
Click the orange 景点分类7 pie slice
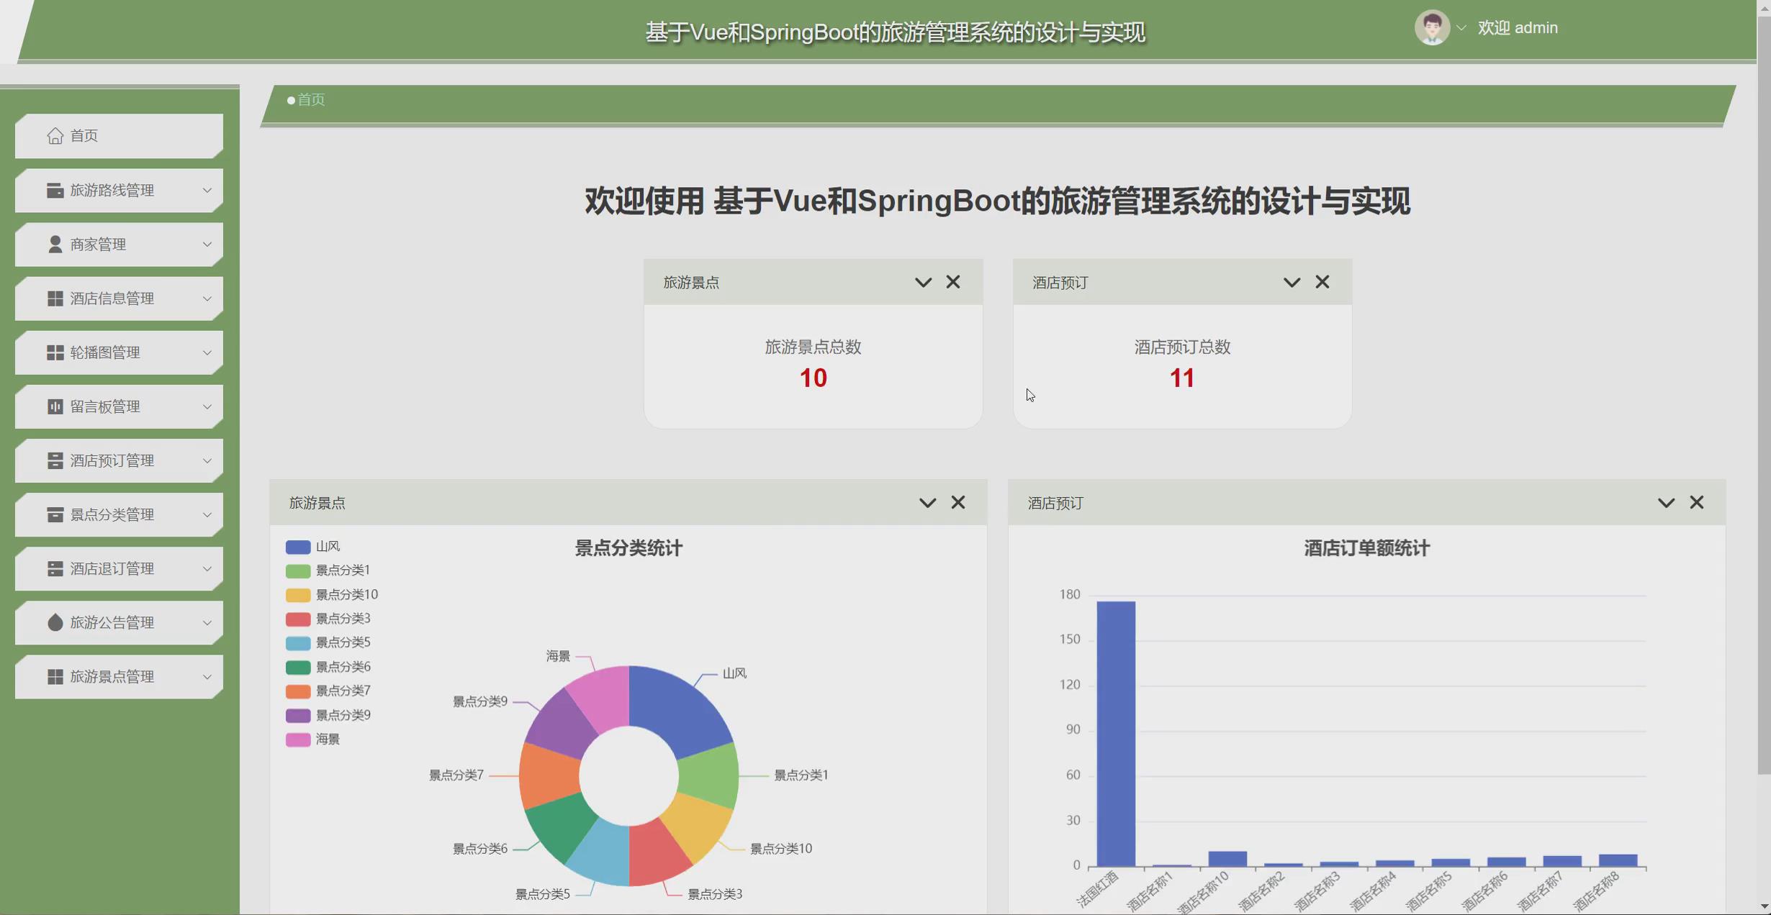point(549,775)
